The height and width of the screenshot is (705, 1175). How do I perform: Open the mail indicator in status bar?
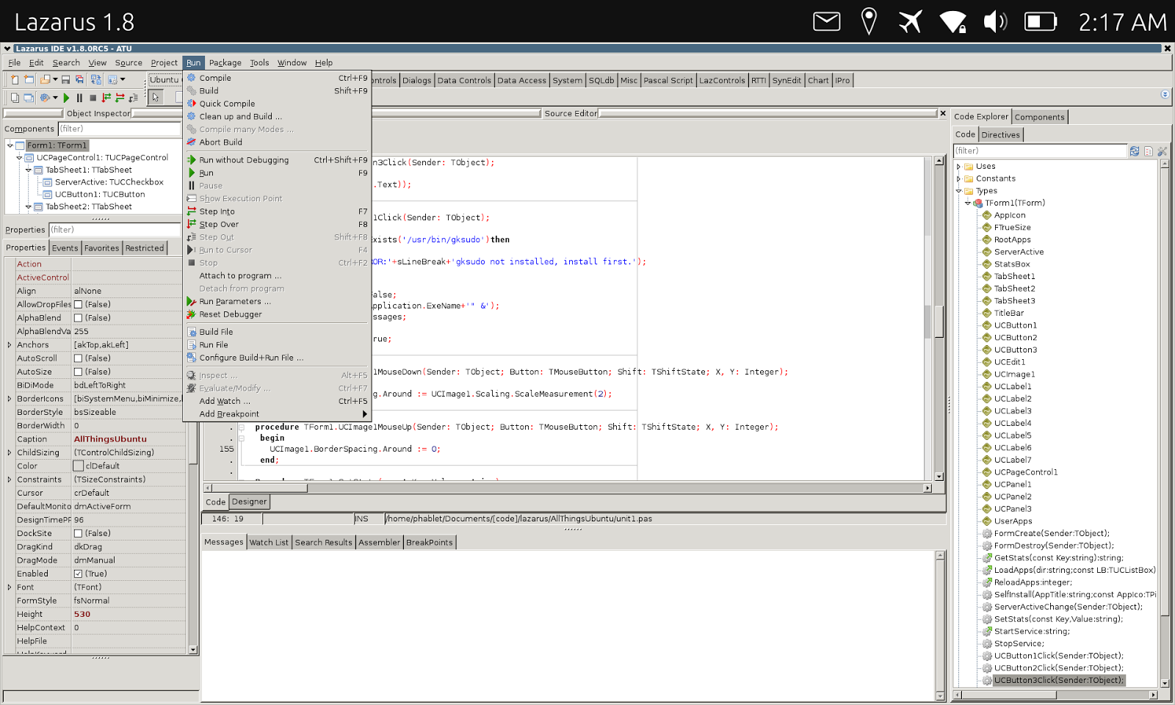click(x=827, y=21)
